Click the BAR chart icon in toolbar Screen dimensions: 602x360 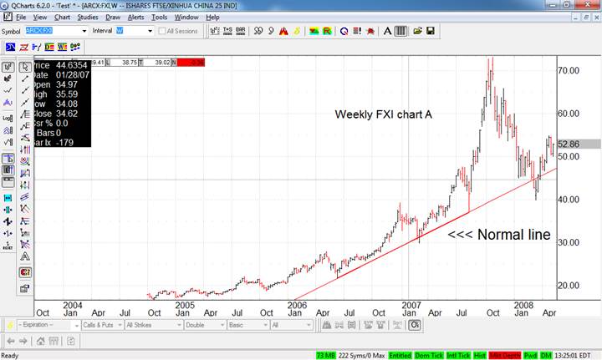[x=241, y=31]
